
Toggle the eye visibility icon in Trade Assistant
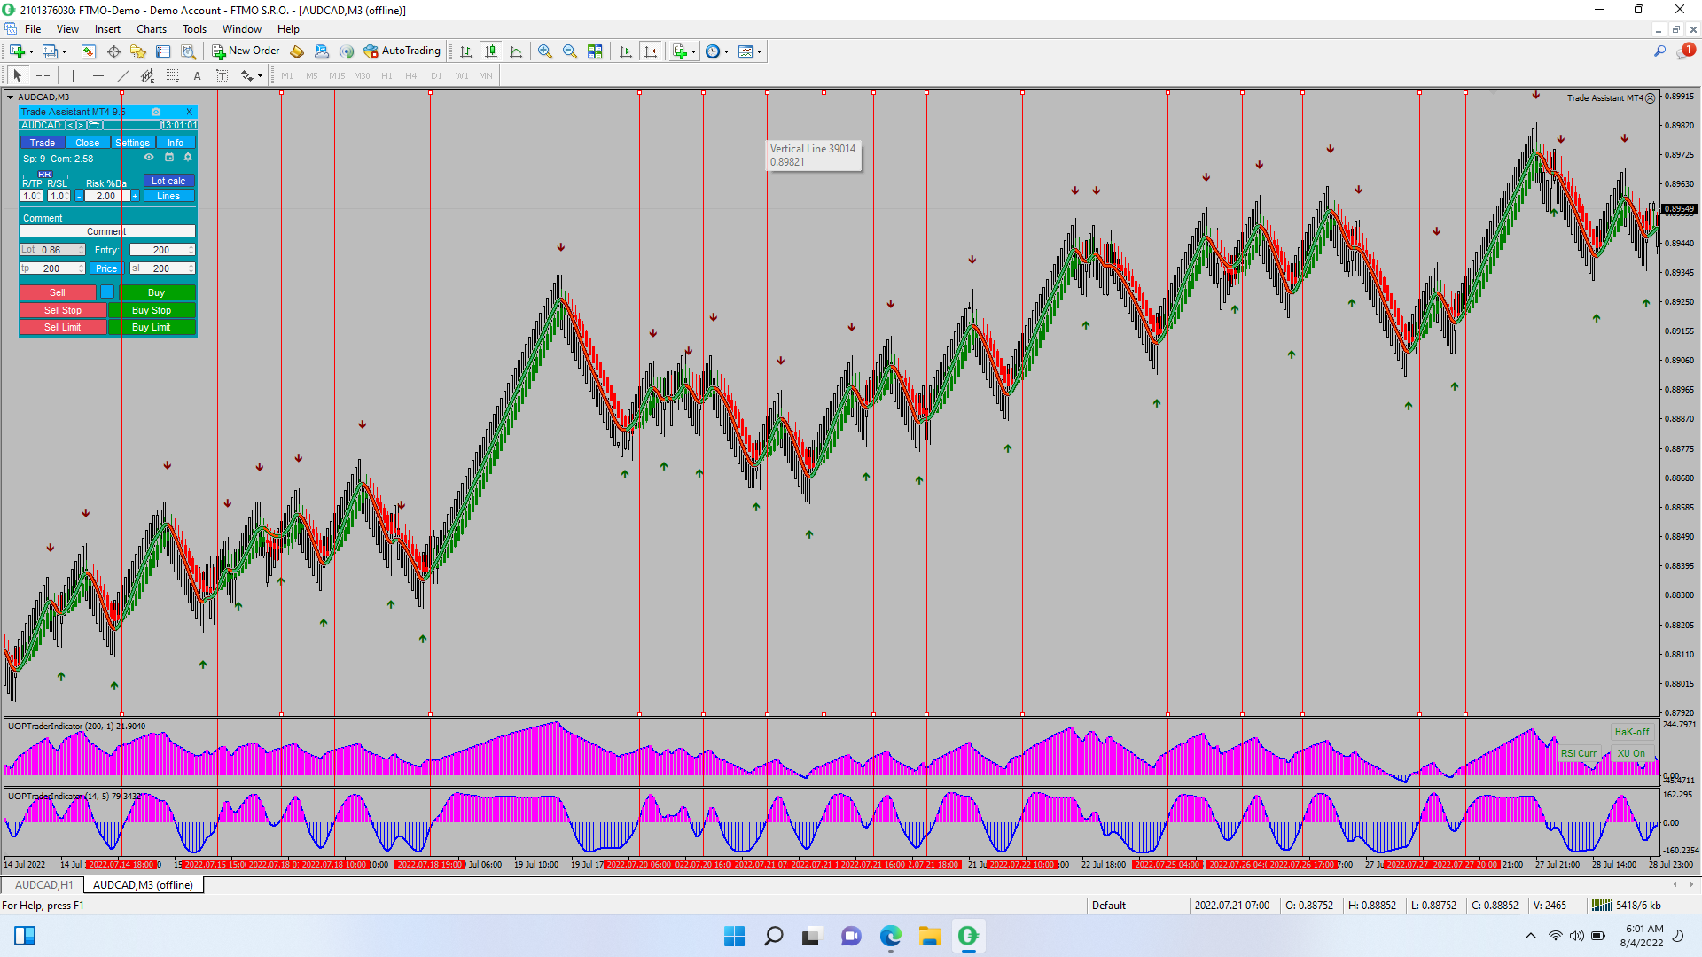149,158
